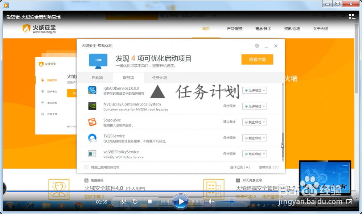
Task: Click 用户登录 link
Action: [x=272, y=197]
